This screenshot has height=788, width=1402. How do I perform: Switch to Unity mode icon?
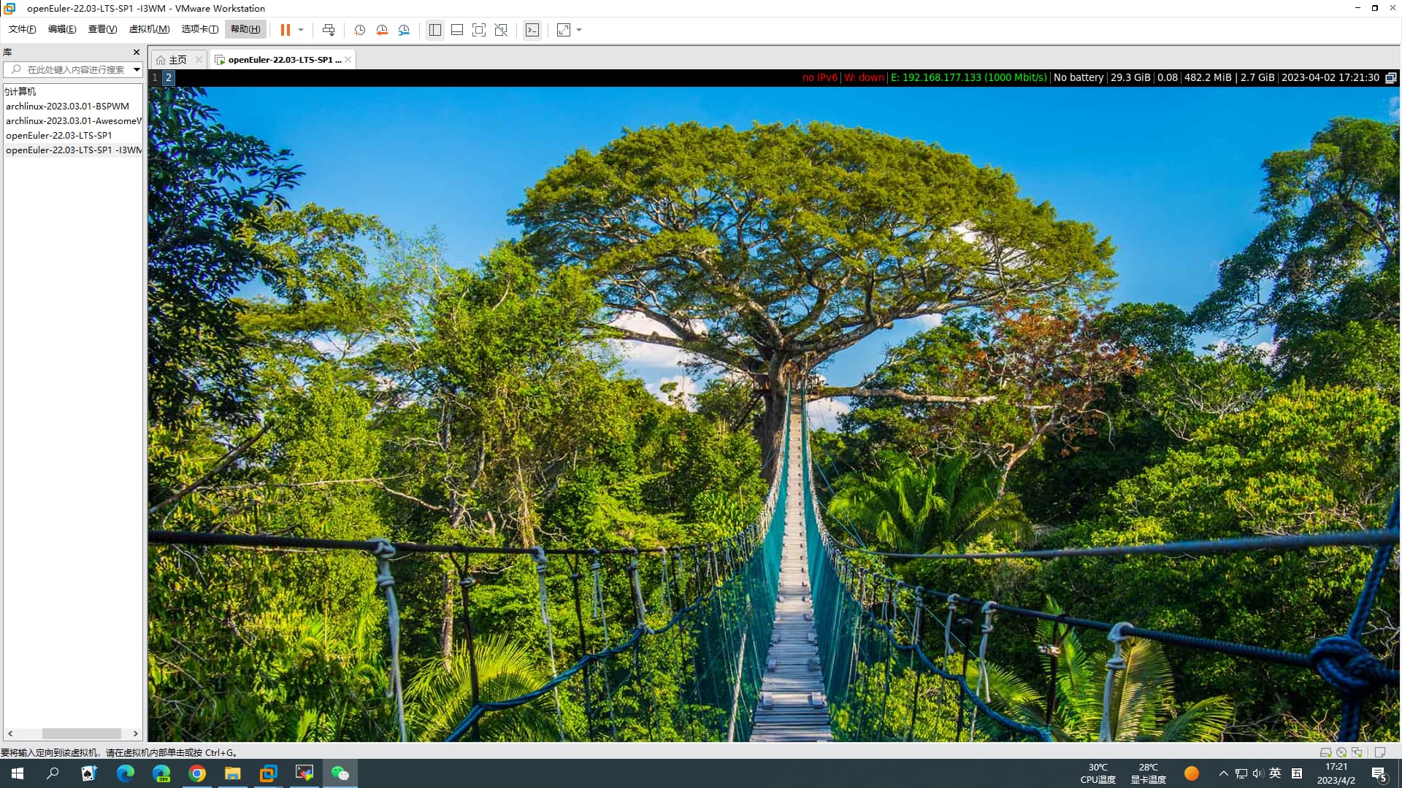tap(501, 30)
